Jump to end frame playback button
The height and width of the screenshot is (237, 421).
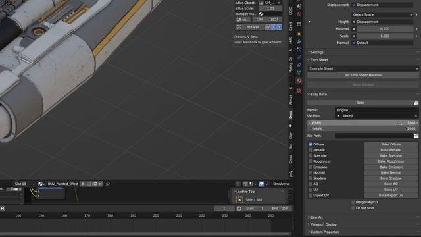(3, 209)
